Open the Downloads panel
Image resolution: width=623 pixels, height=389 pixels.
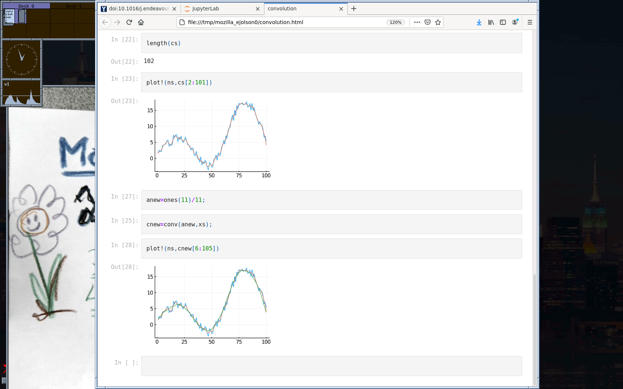479,22
